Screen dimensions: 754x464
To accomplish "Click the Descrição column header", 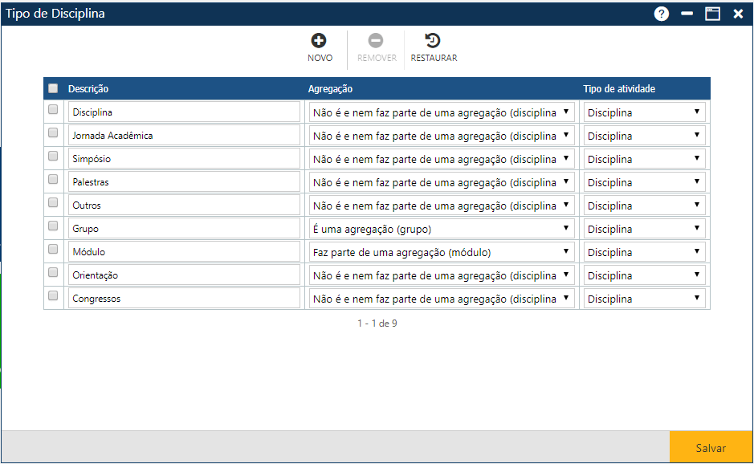I will (88, 89).
